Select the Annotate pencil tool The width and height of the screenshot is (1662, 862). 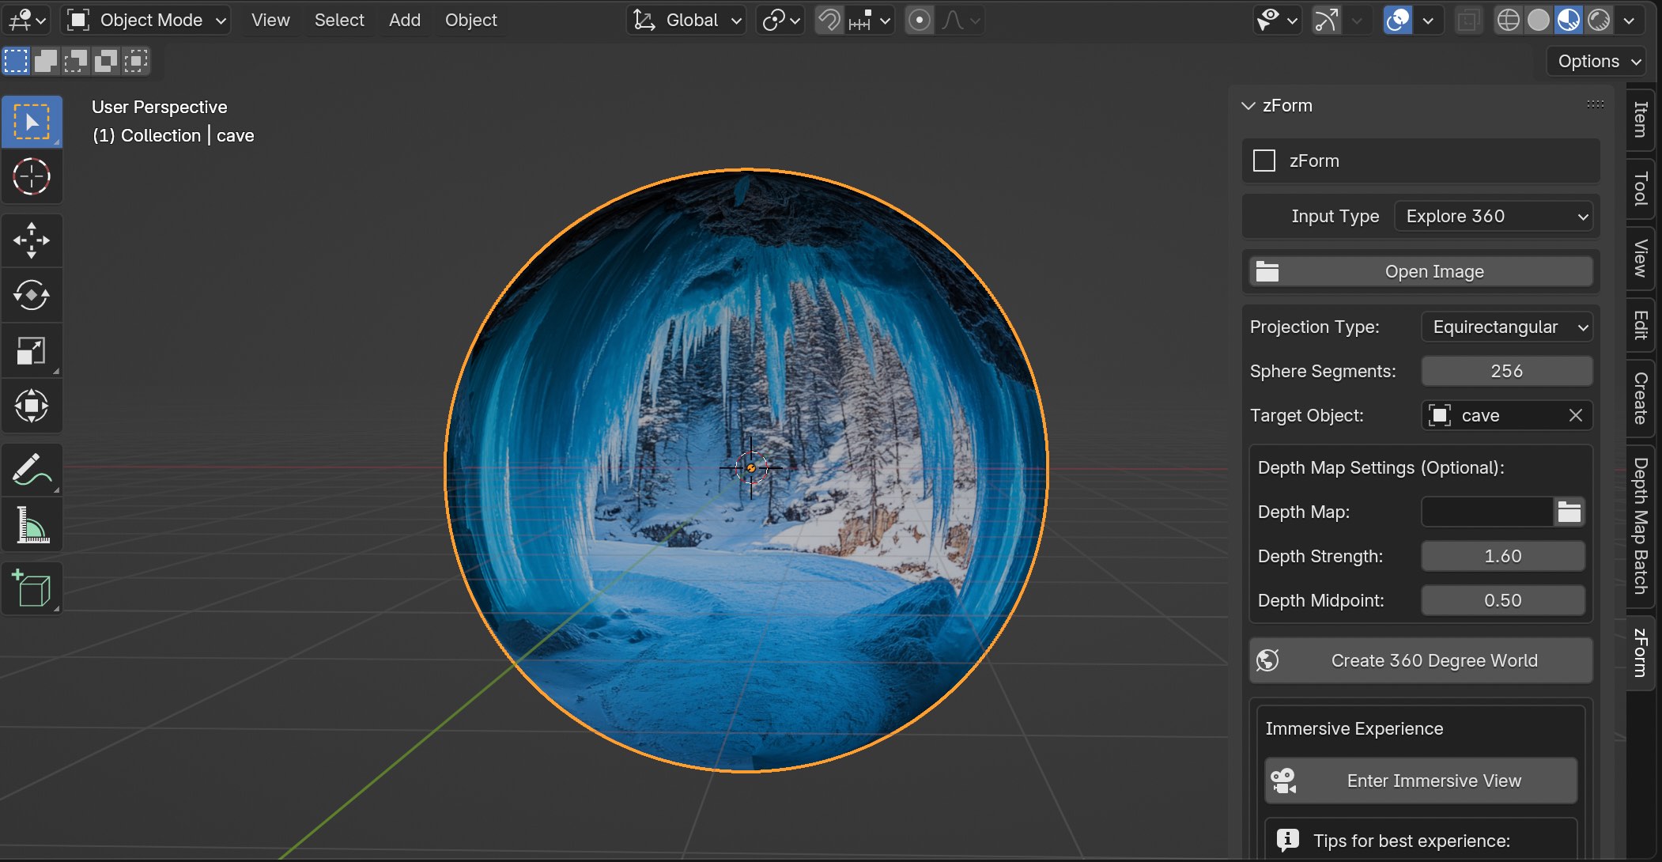(32, 469)
